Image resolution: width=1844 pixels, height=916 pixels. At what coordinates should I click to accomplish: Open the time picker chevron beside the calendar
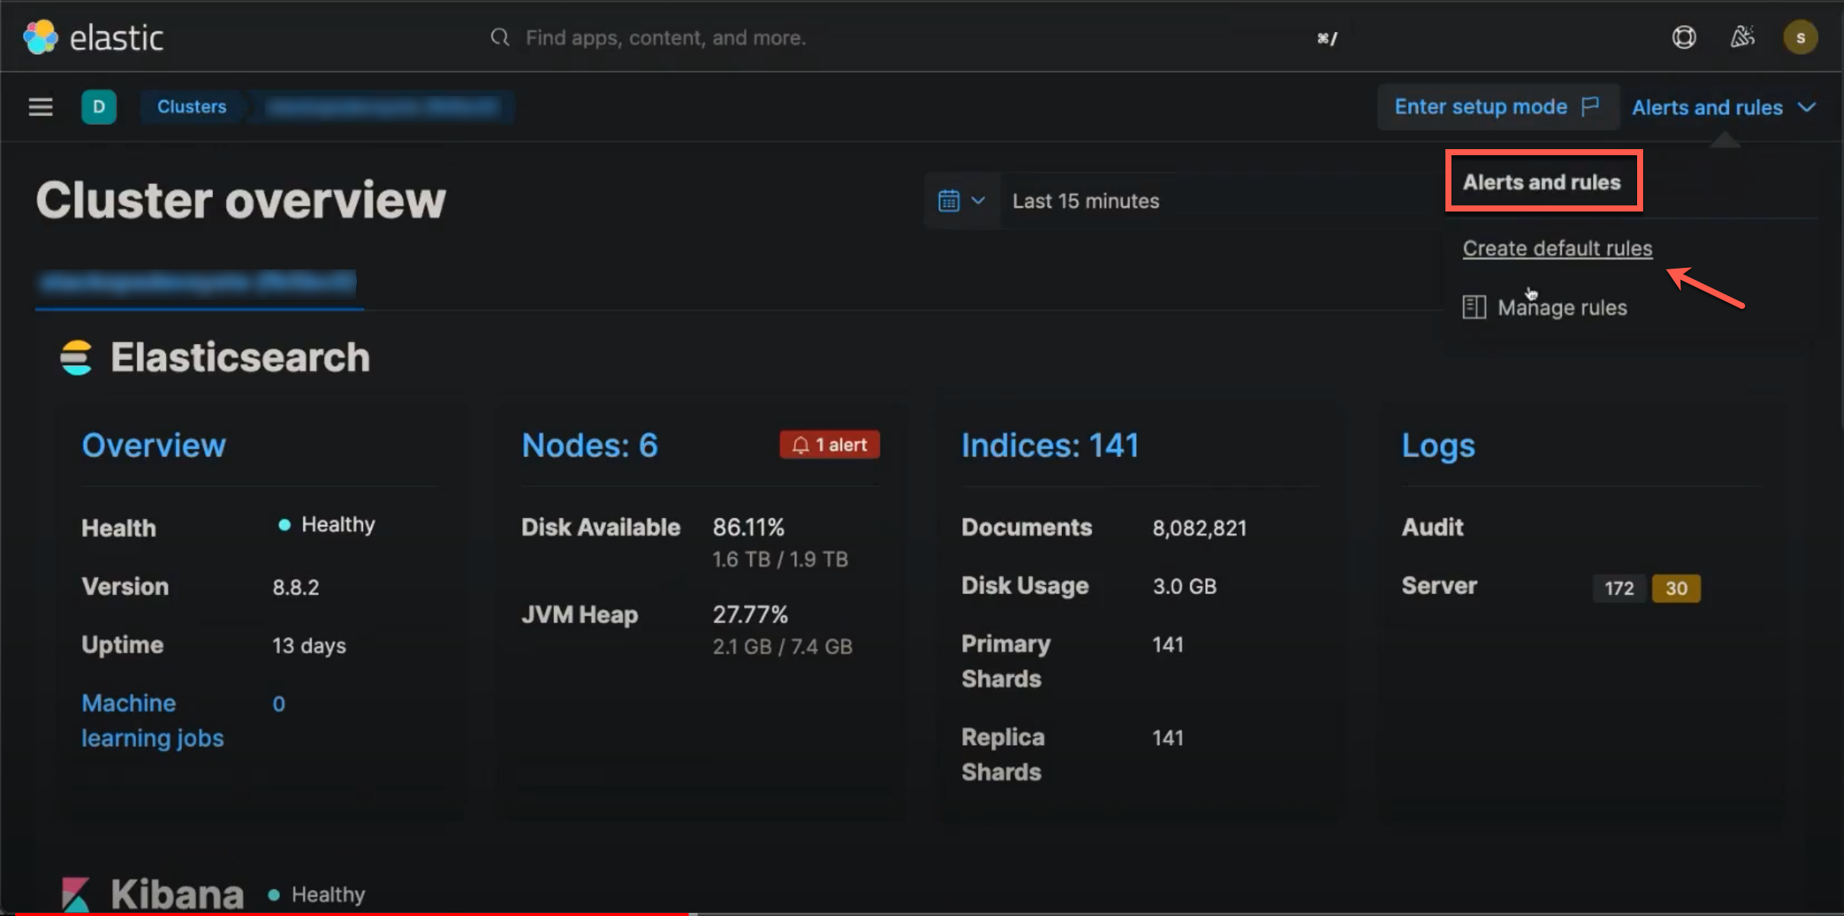[979, 200]
